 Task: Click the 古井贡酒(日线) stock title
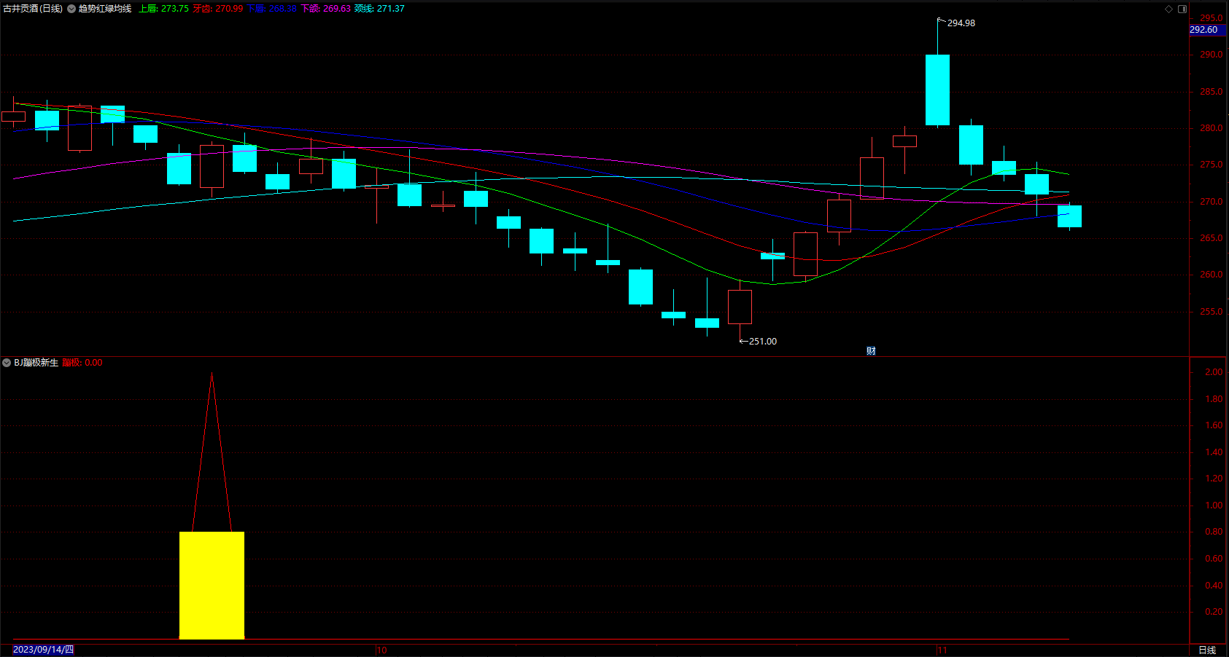(x=33, y=9)
